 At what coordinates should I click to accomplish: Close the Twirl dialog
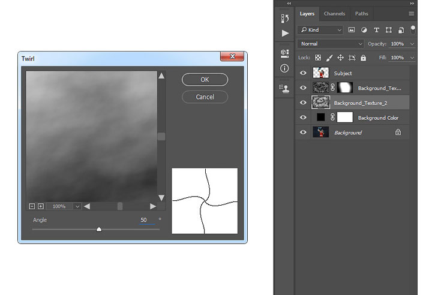click(232, 56)
